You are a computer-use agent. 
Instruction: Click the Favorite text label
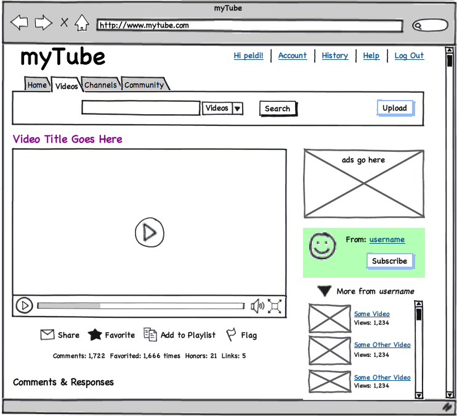[119, 335]
